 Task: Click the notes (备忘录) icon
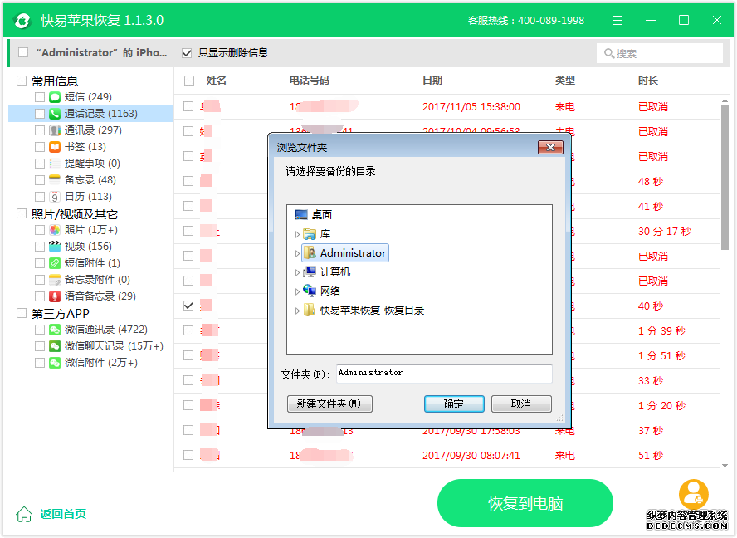[x=55, y=180]
